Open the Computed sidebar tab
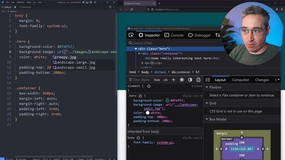This screenshot has width=285, height=160. click(240, 80)
